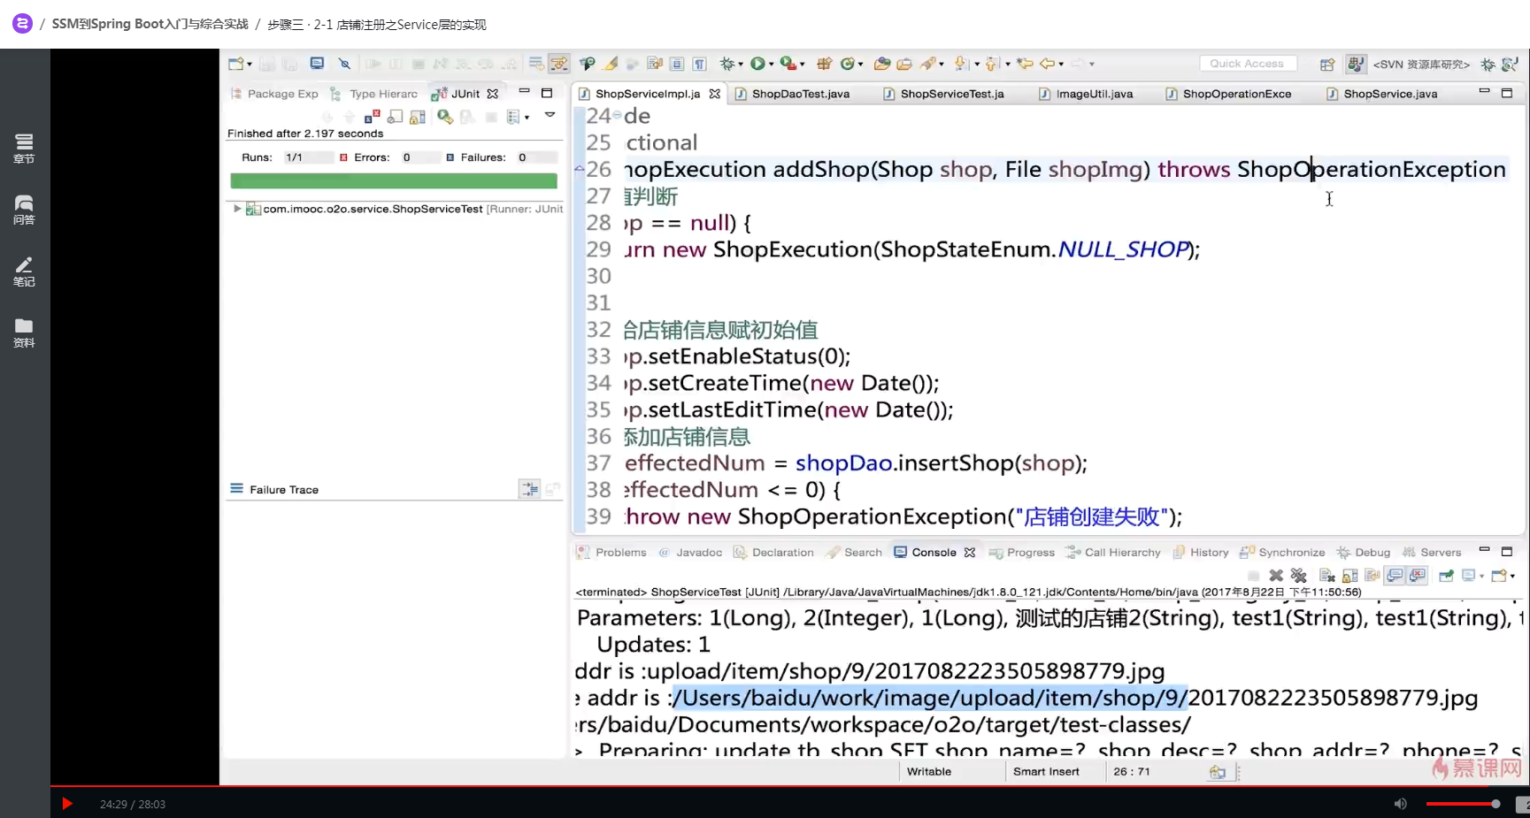Click the 章节 chapters sidebar icon
Viewport: 1530px width, 818px height.
click(x=24, y=149)
